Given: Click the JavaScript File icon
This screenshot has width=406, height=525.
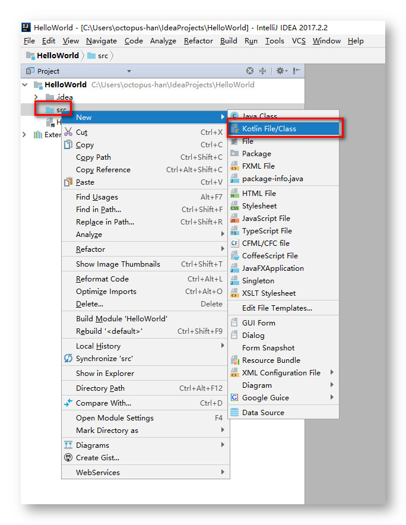Looking at the screenshot, I should pyautogui.click(x=234, y=219).
